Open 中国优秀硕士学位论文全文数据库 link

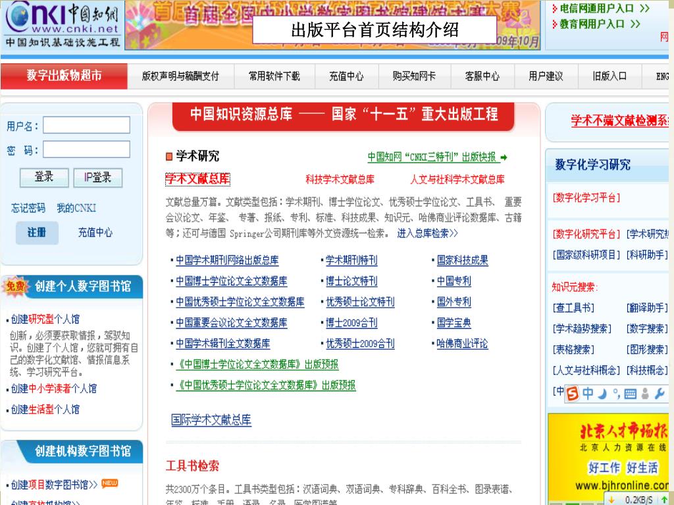pyautogui.click(x=240, y=302)
